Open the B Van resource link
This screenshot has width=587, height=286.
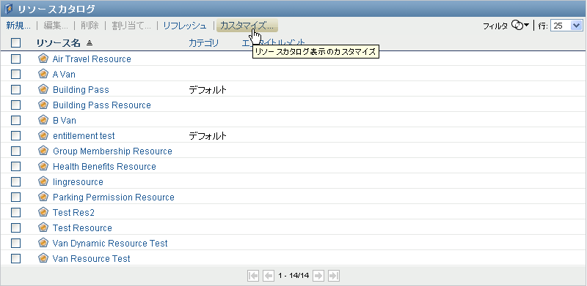(x=65, y=120)
